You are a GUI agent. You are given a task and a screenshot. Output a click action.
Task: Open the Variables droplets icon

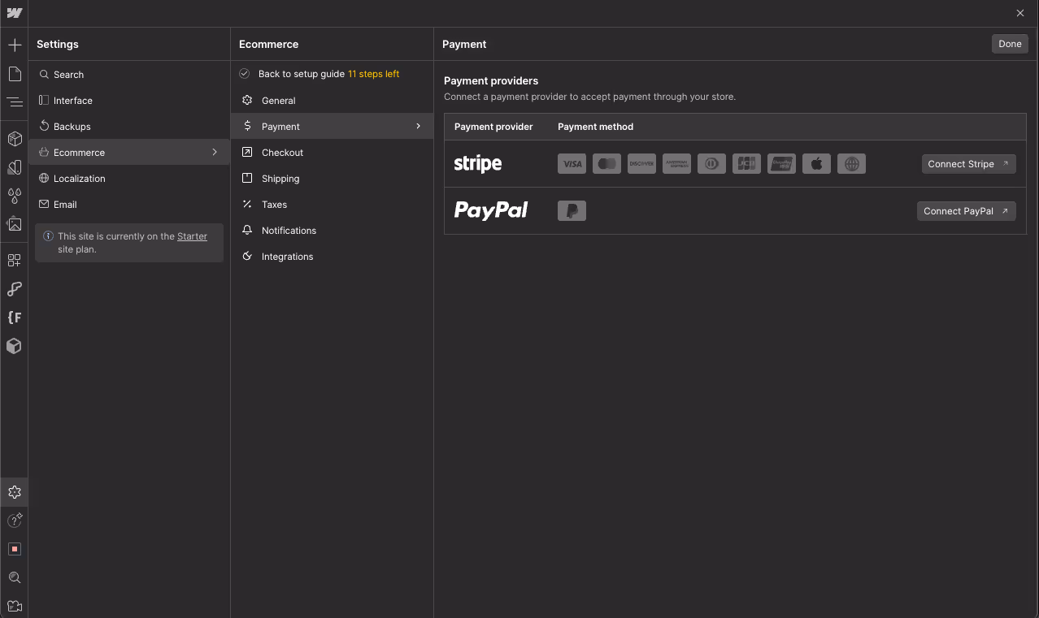coord(14,196)
